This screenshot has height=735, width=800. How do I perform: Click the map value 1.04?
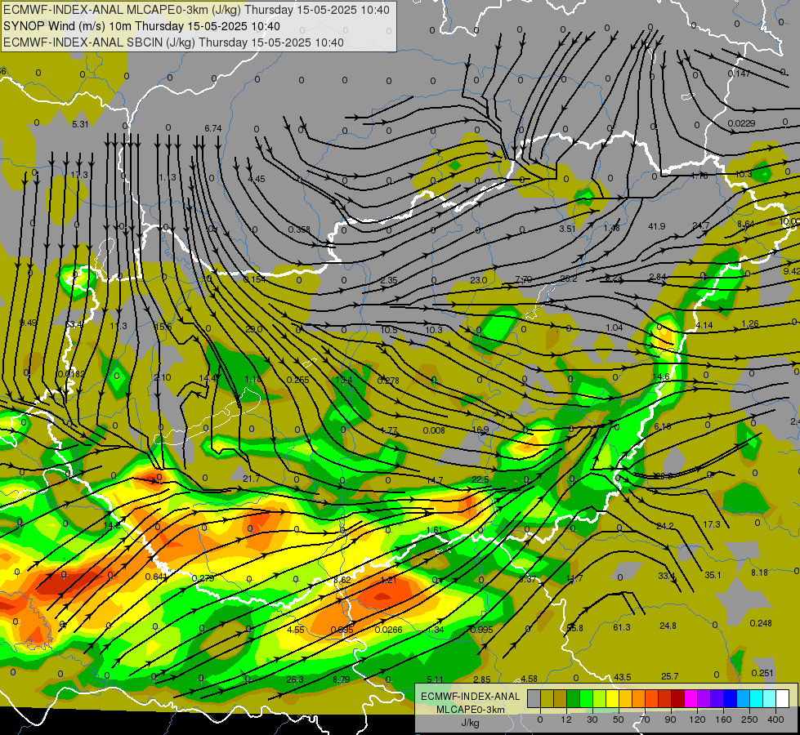615,327
